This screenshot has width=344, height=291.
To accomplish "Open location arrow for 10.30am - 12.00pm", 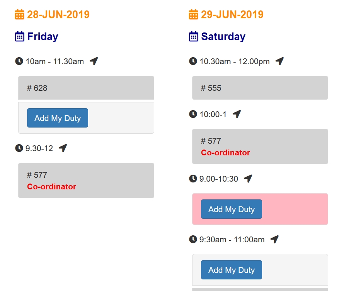I will pos(279,61).
